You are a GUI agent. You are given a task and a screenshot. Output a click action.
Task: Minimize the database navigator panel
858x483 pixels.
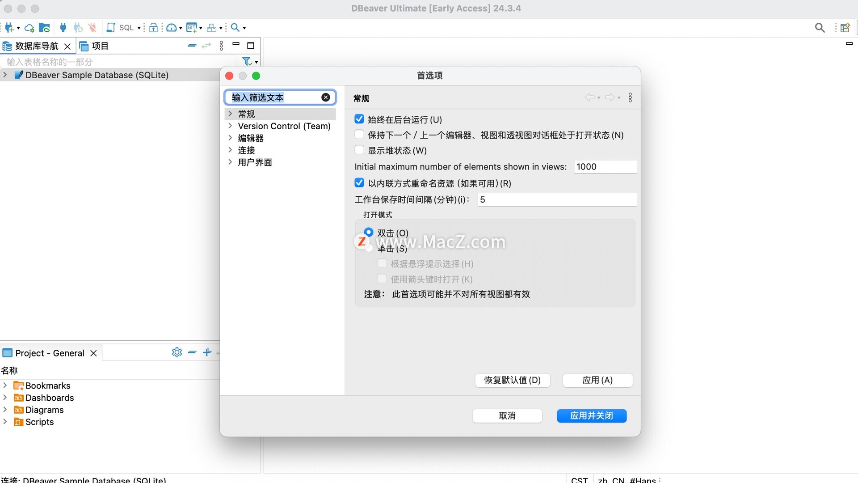coord(236,44)
